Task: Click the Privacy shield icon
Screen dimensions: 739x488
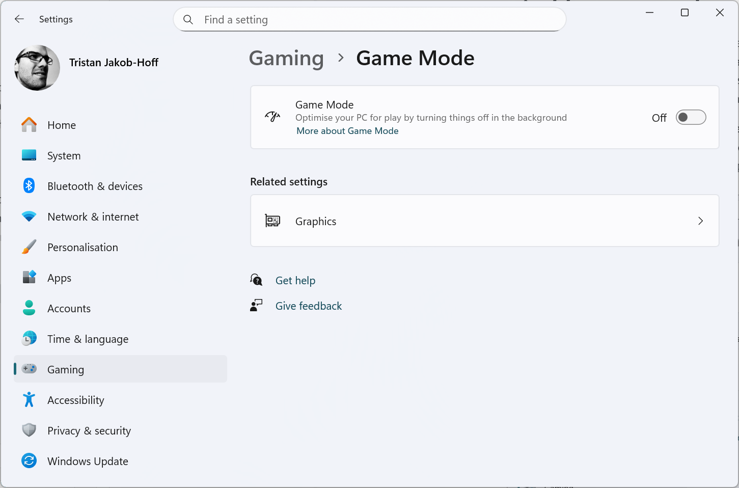Action: 29,430
